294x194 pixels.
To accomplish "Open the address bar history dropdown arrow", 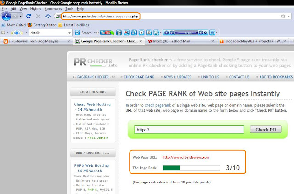I will [289, 17].
